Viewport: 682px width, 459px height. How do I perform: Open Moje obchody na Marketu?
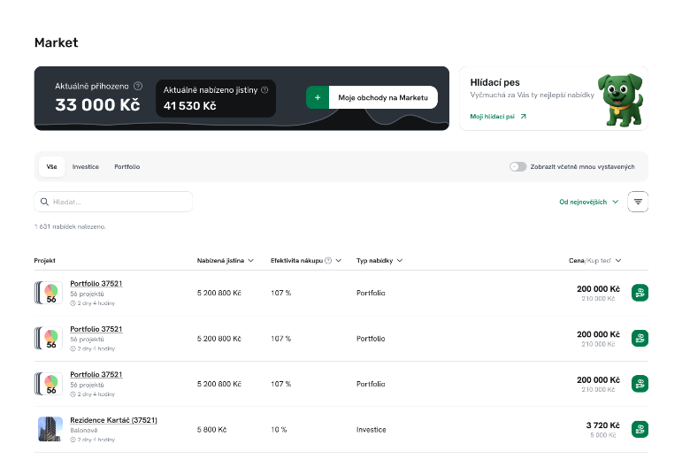pos(383,97)
